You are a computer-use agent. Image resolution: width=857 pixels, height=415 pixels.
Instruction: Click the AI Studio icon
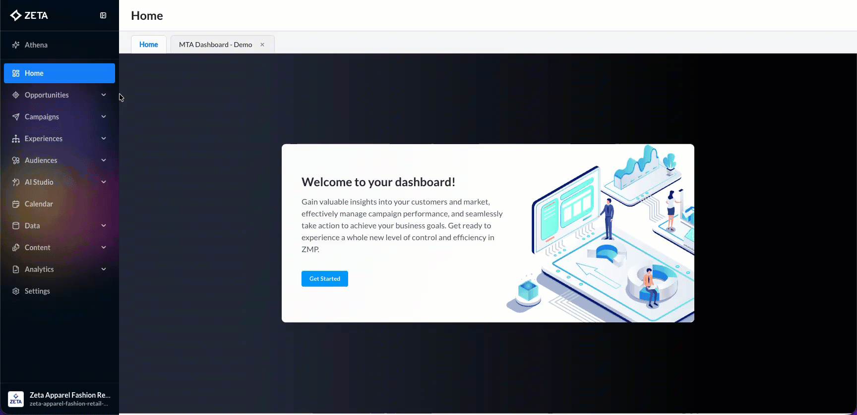click(x=16, y=182)
